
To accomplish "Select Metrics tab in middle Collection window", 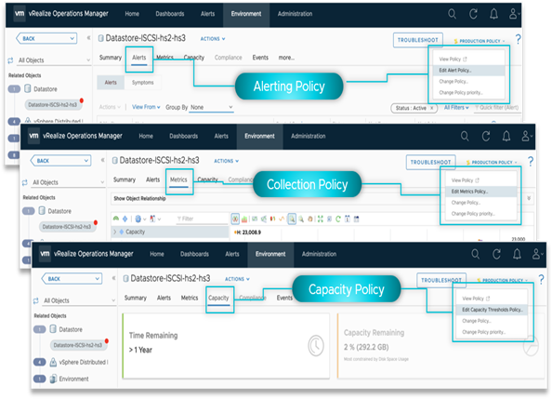I will 178,180.
